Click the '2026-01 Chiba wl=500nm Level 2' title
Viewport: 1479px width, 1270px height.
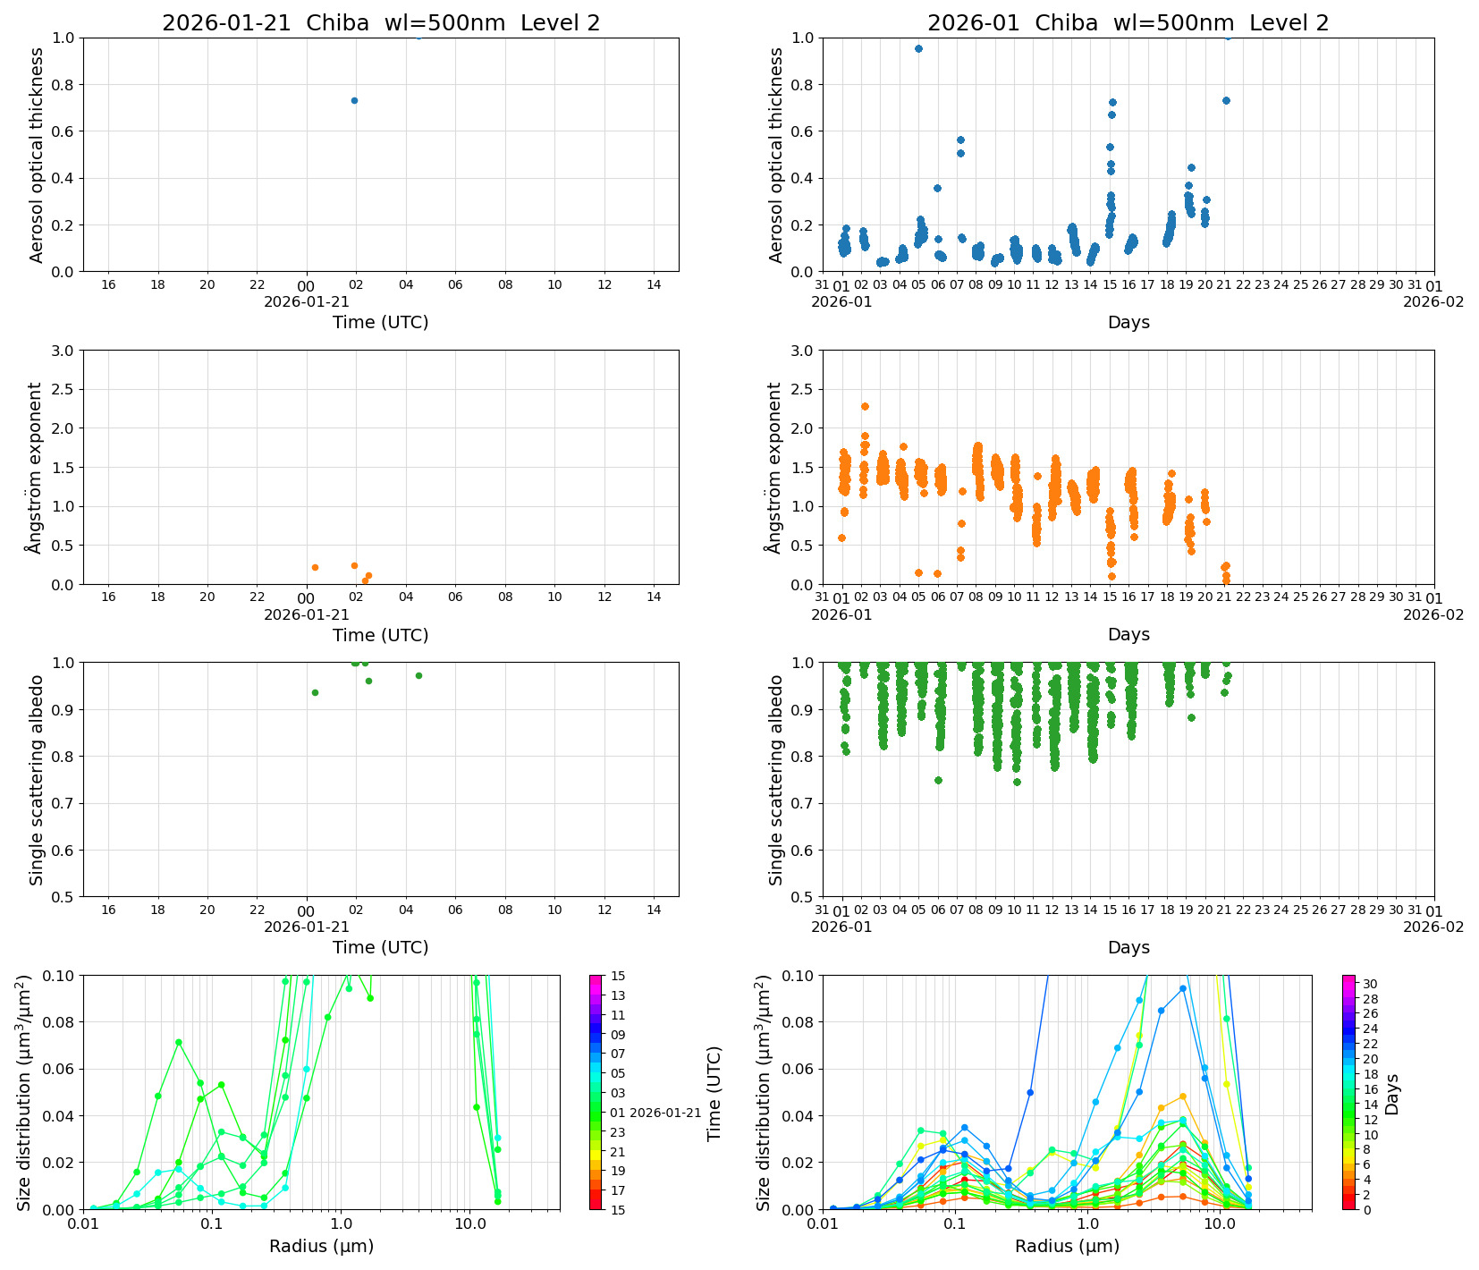[1128, 23]
